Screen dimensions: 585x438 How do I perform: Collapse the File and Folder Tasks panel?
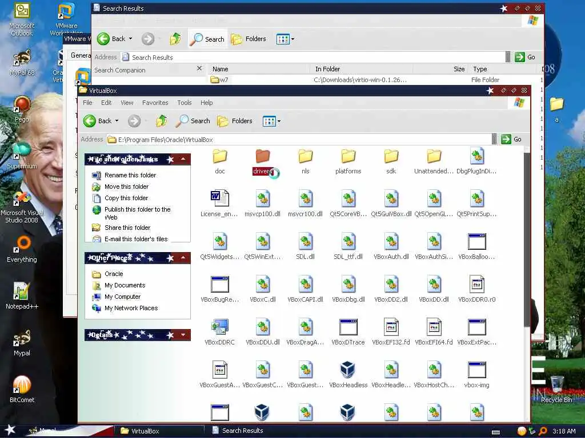pos(183,160)
